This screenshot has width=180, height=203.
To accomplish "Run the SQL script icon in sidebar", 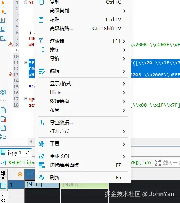I will point(3,21).
